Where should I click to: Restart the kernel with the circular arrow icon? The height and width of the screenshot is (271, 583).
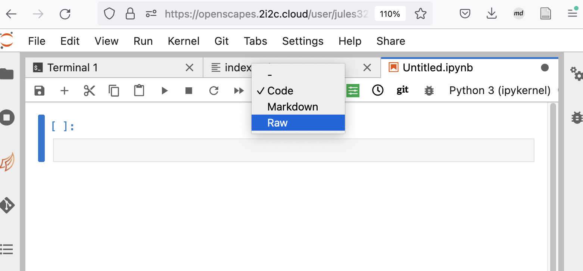pyautogui.click(x=214, y=91)
